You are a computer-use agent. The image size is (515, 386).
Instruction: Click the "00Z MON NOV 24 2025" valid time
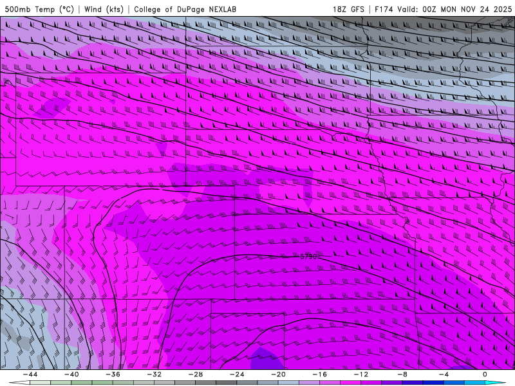[x=467, y=9]
